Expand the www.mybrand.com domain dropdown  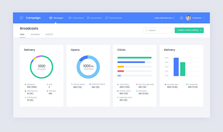point(164,18)
